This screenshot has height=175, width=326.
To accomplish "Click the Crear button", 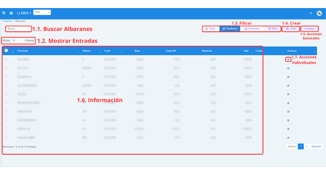I will tap(291, 29).
